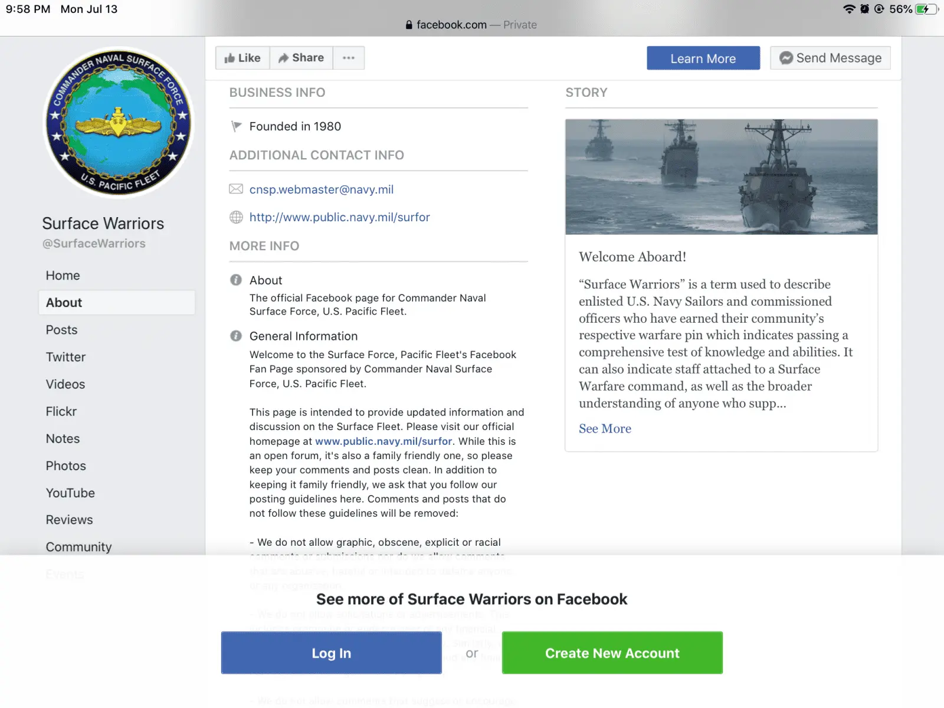Open the Posts section

coord(62,330)
